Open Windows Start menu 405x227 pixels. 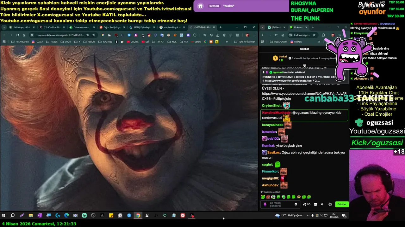tap(4, 216)
